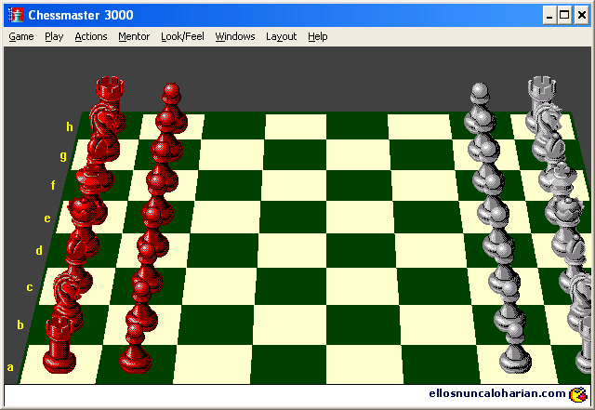The width and height of the screenshot is (595, 410).
Task: Open the Windows menu
Action: 235,37
